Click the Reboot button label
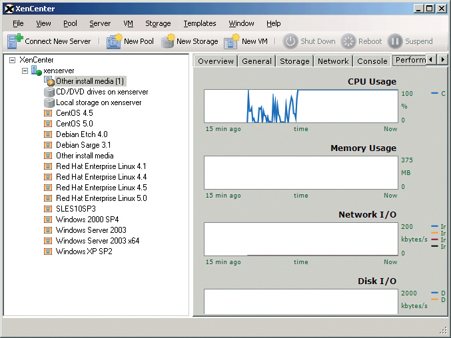This screenshot has width=451, height=338. pyautogui.click(x=370, y=41)
